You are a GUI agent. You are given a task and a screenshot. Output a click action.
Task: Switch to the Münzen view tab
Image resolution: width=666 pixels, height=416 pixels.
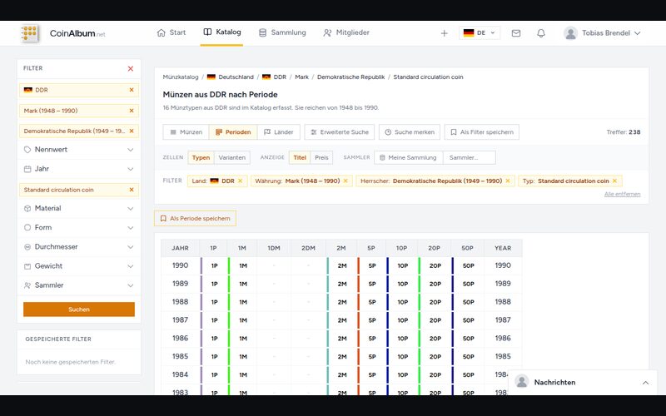tap(186, 132)
